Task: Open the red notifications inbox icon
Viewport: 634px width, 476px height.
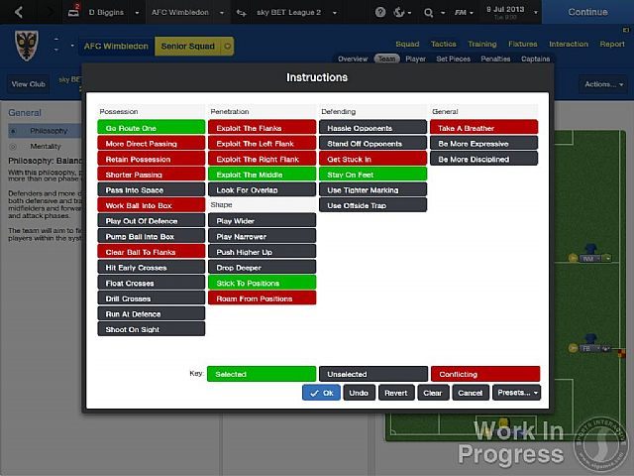Action: pyautogui.click(x=73, y=12)
